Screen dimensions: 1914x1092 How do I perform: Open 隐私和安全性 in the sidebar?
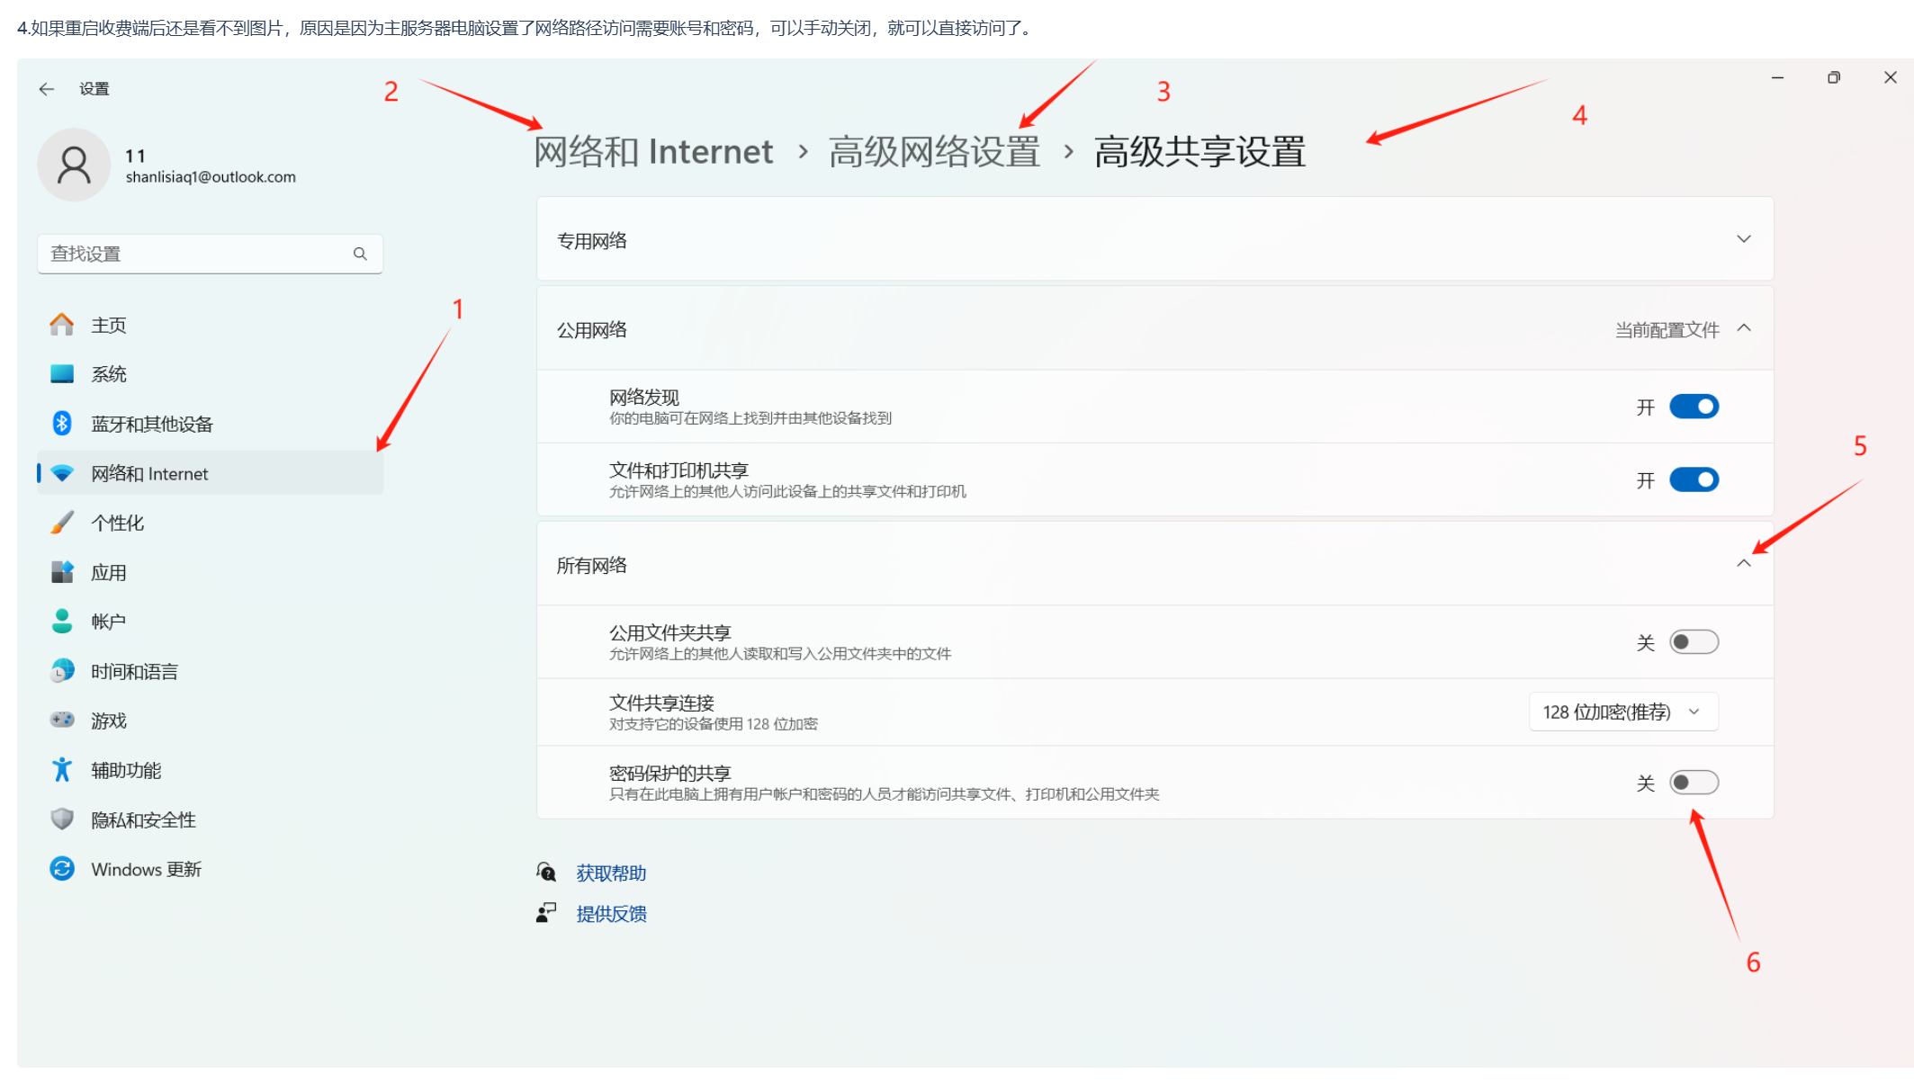tap(211, 819)
